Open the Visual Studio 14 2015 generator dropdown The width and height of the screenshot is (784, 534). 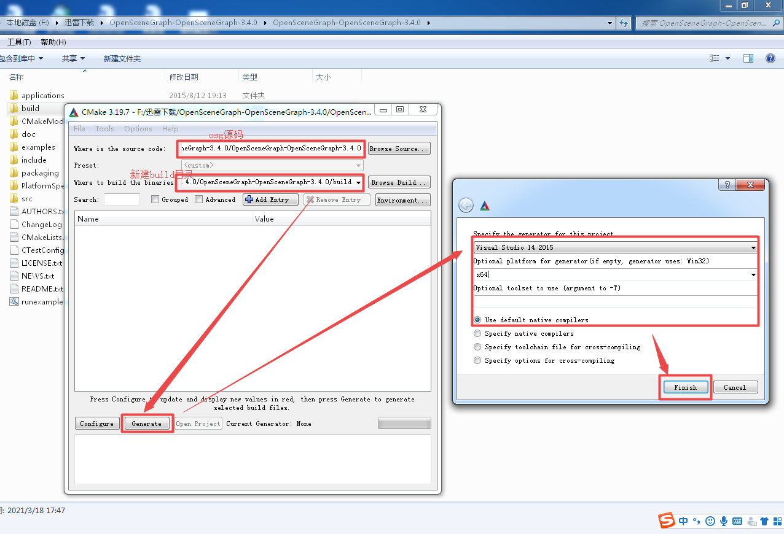coord(616,247)
